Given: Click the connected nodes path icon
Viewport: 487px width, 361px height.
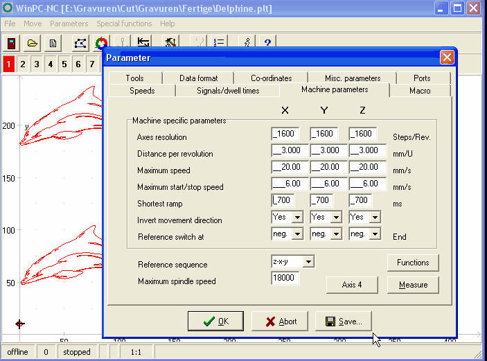Looking at the screenshot, I should (x=80, y=43).
